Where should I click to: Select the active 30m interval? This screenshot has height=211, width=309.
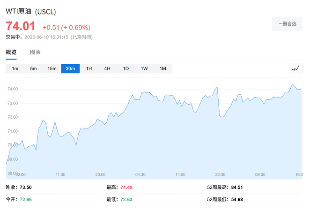tap(70, 68)
